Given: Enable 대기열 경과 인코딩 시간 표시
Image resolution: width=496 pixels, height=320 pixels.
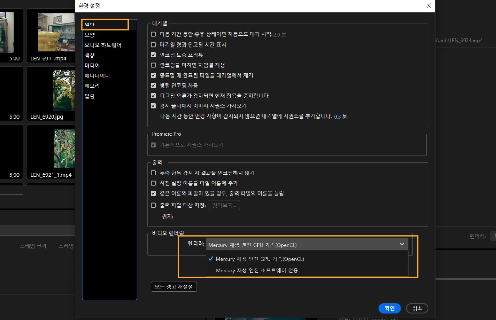Looking at the screenshot, I should (153, 45).
